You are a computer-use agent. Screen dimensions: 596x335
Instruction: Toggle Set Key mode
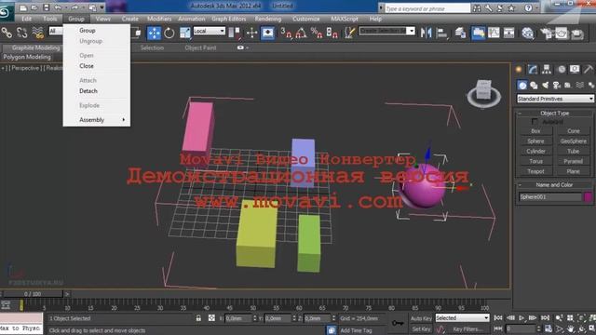coord(421,328)
